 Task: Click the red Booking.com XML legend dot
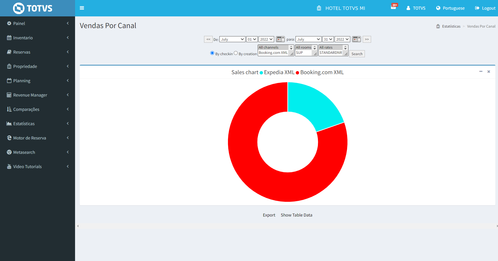tap(297, 73)
